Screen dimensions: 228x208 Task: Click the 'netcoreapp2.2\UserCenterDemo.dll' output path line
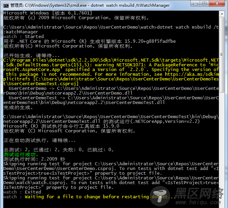68,93
